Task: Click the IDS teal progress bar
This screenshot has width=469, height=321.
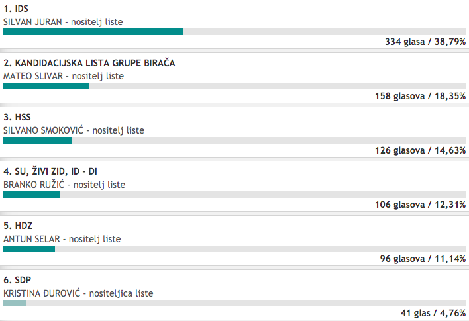Action: click(93, 32)
